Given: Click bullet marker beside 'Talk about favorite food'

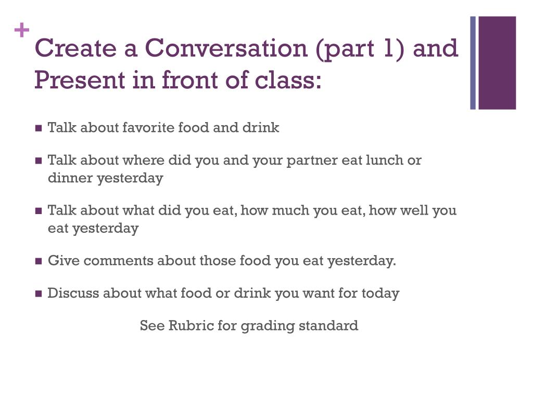Looking at the screenshot, I should coord(39,128).
